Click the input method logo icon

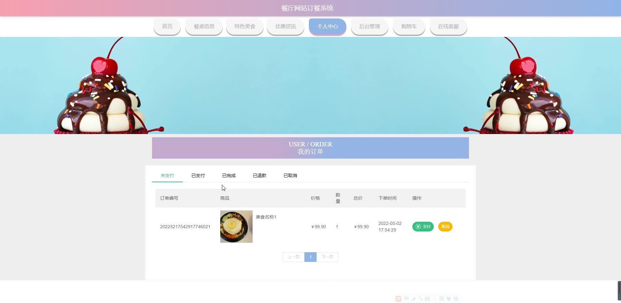pos(398,299)
